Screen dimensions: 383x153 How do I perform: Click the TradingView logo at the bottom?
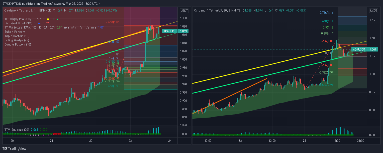coord(15,148)
